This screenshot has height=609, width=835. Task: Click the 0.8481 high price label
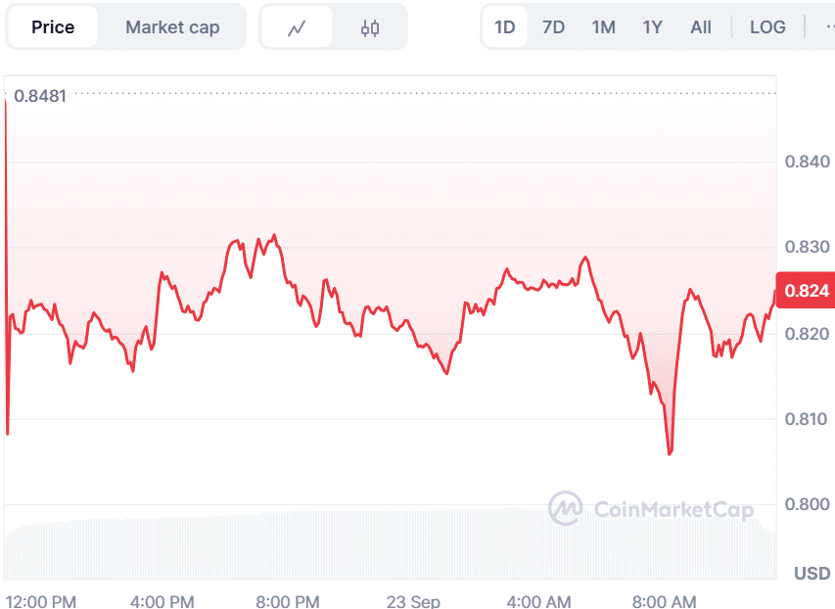(40, 96)
